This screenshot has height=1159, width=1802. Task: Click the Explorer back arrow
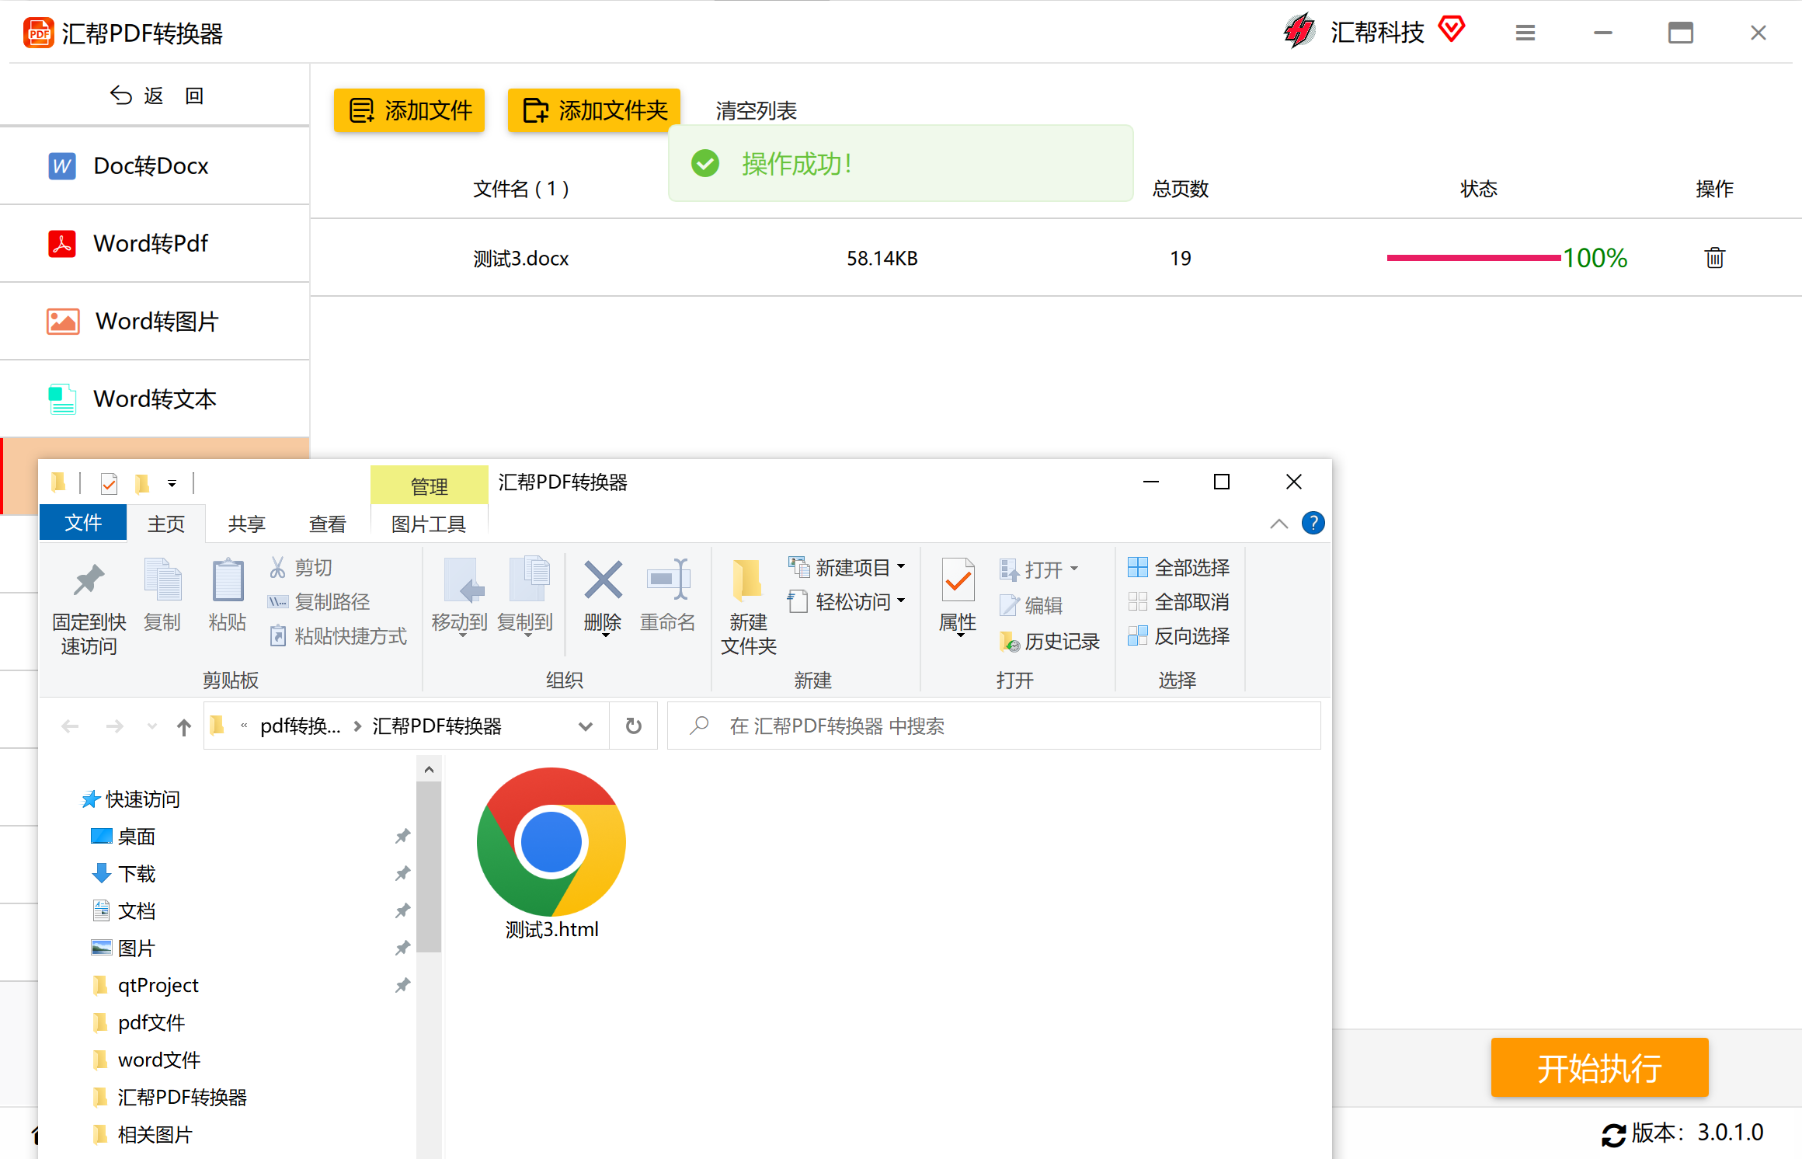[70, 726]
